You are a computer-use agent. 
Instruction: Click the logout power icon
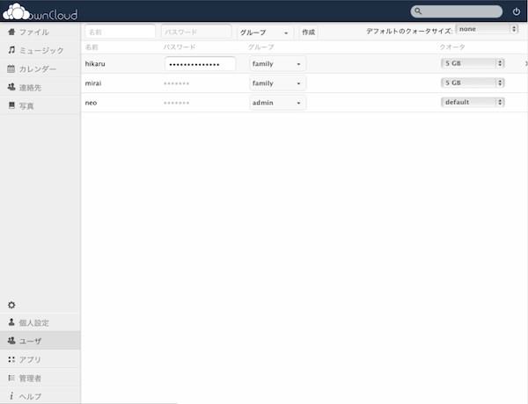[x=516, y=11]
